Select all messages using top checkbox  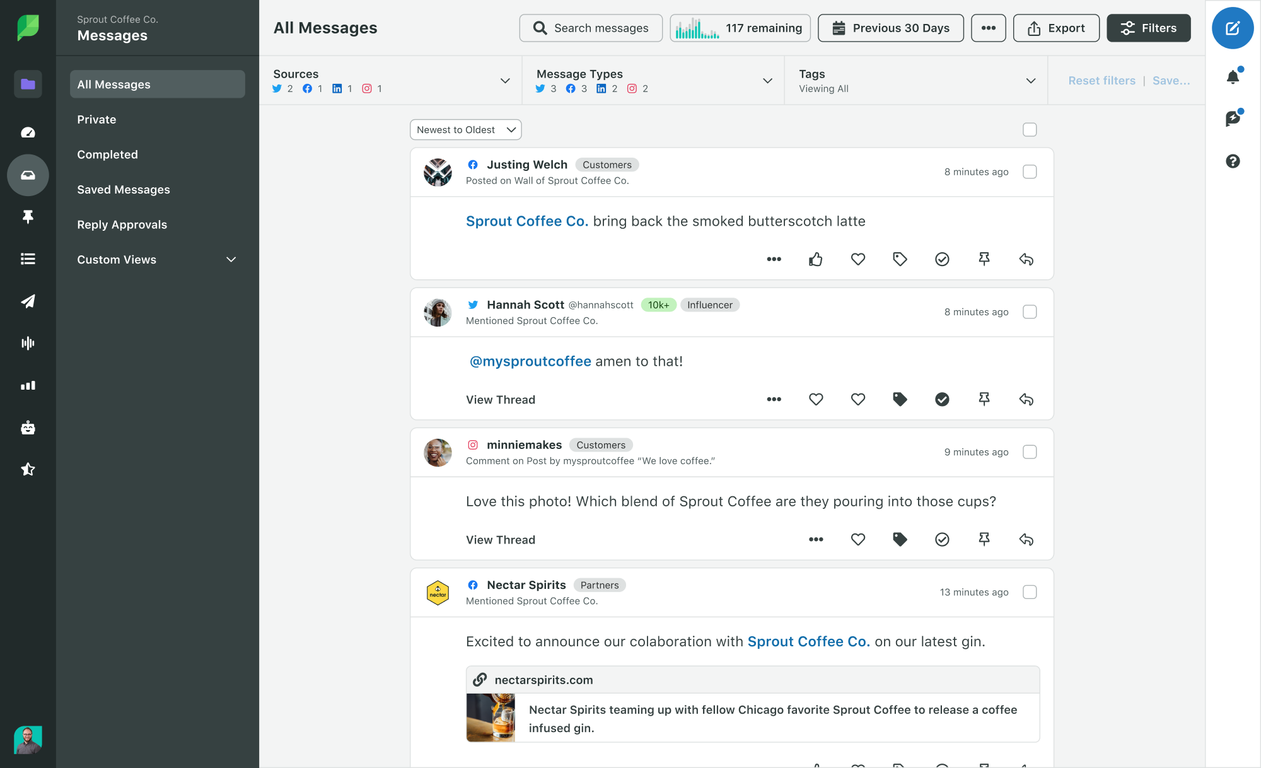click(x=1030, y=130)
